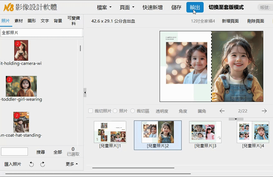Click 匯入照片 to import photos
273x177 pixels.
pyautogui.click(x=13, y=164)
